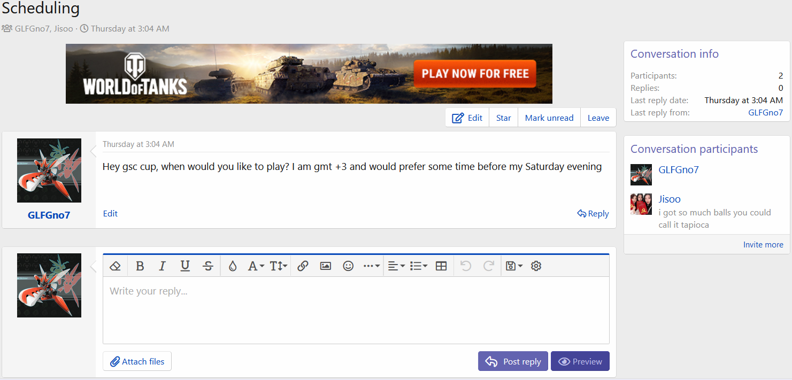Image resolution: width=792 pixels, height=380 pixels.
Task: Click Jisoo's tagline 'i got so much balls'
Action: click(x=715, y=219)
